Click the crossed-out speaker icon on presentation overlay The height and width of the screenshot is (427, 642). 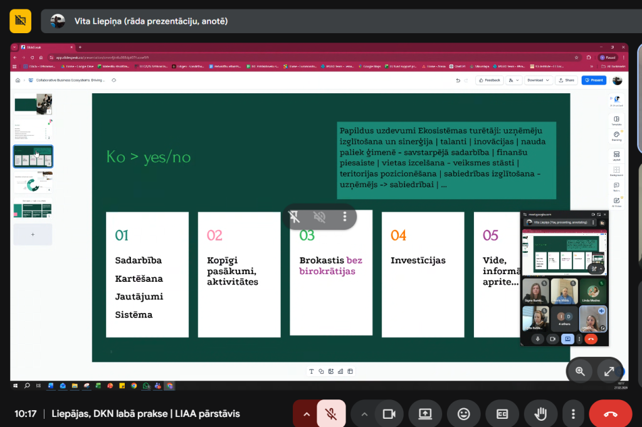click(320, 217)
